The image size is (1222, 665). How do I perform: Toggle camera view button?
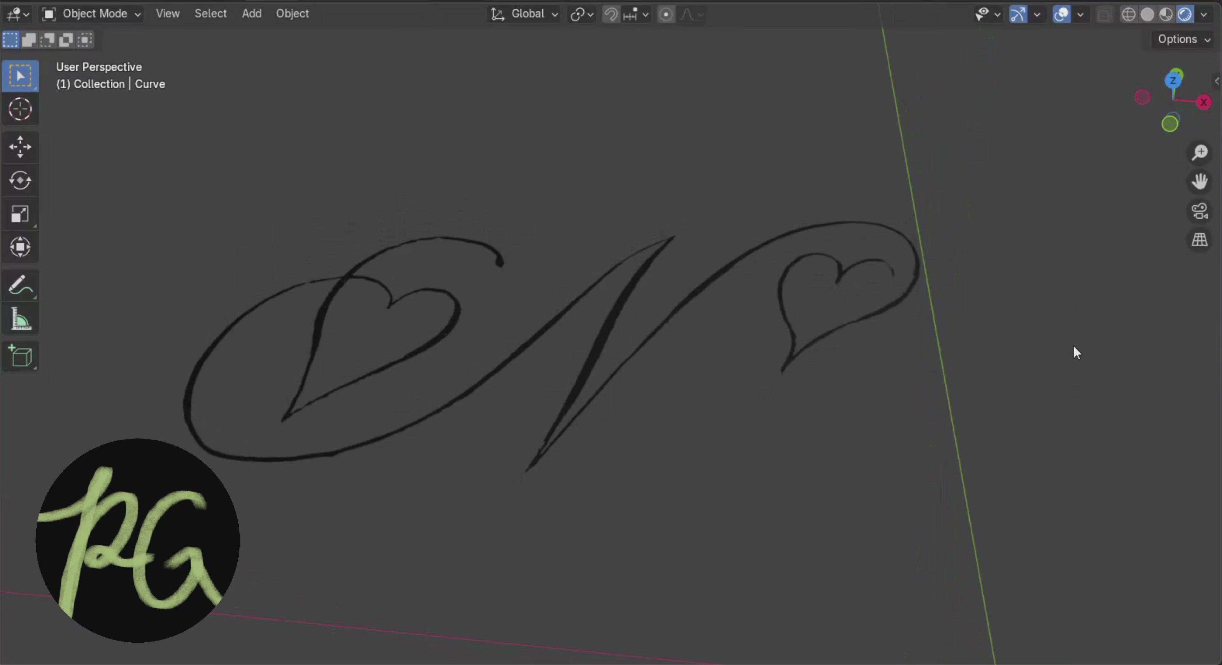pos(1200,211)
